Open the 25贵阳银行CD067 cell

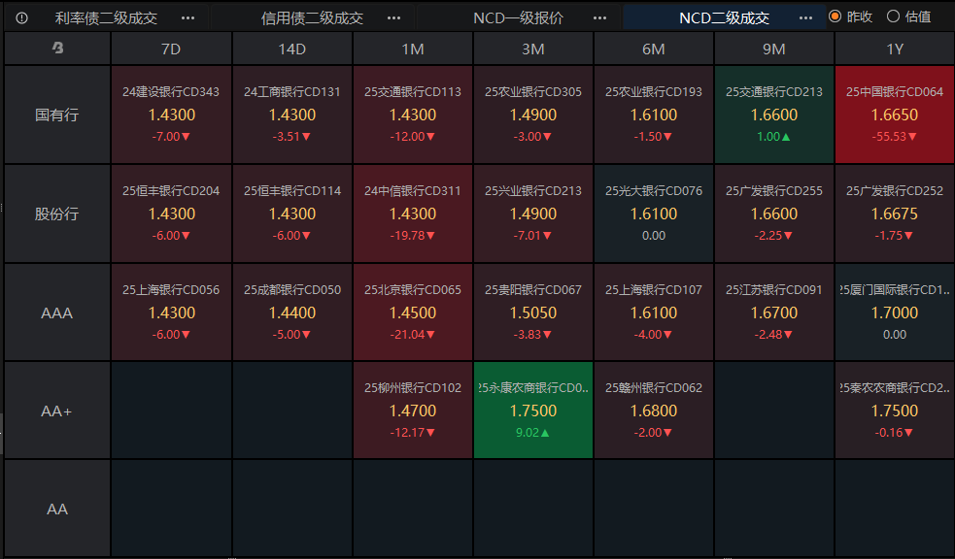(x=533, y=312)
